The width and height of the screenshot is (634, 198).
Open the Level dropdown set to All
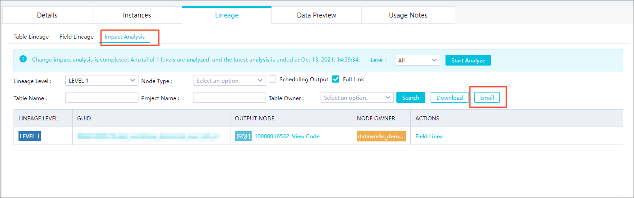[417, 60]
